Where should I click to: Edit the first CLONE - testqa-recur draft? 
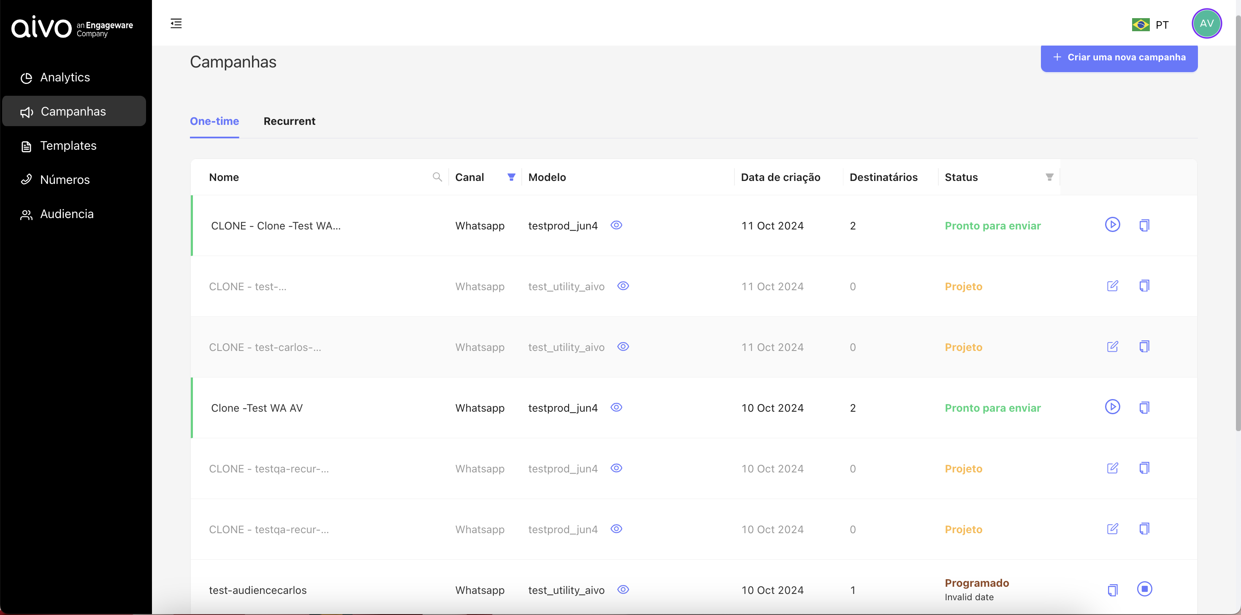coord(1112,468)
